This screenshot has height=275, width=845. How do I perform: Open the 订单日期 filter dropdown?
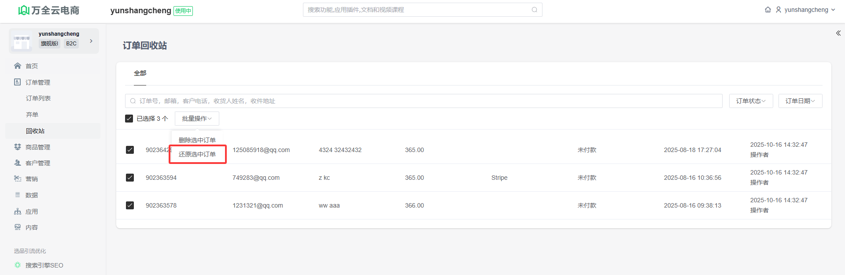pyautogui.click(x=800, y=101)
